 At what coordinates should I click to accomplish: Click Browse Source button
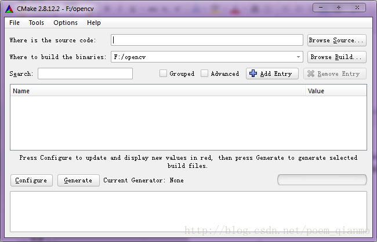point(336,40)
